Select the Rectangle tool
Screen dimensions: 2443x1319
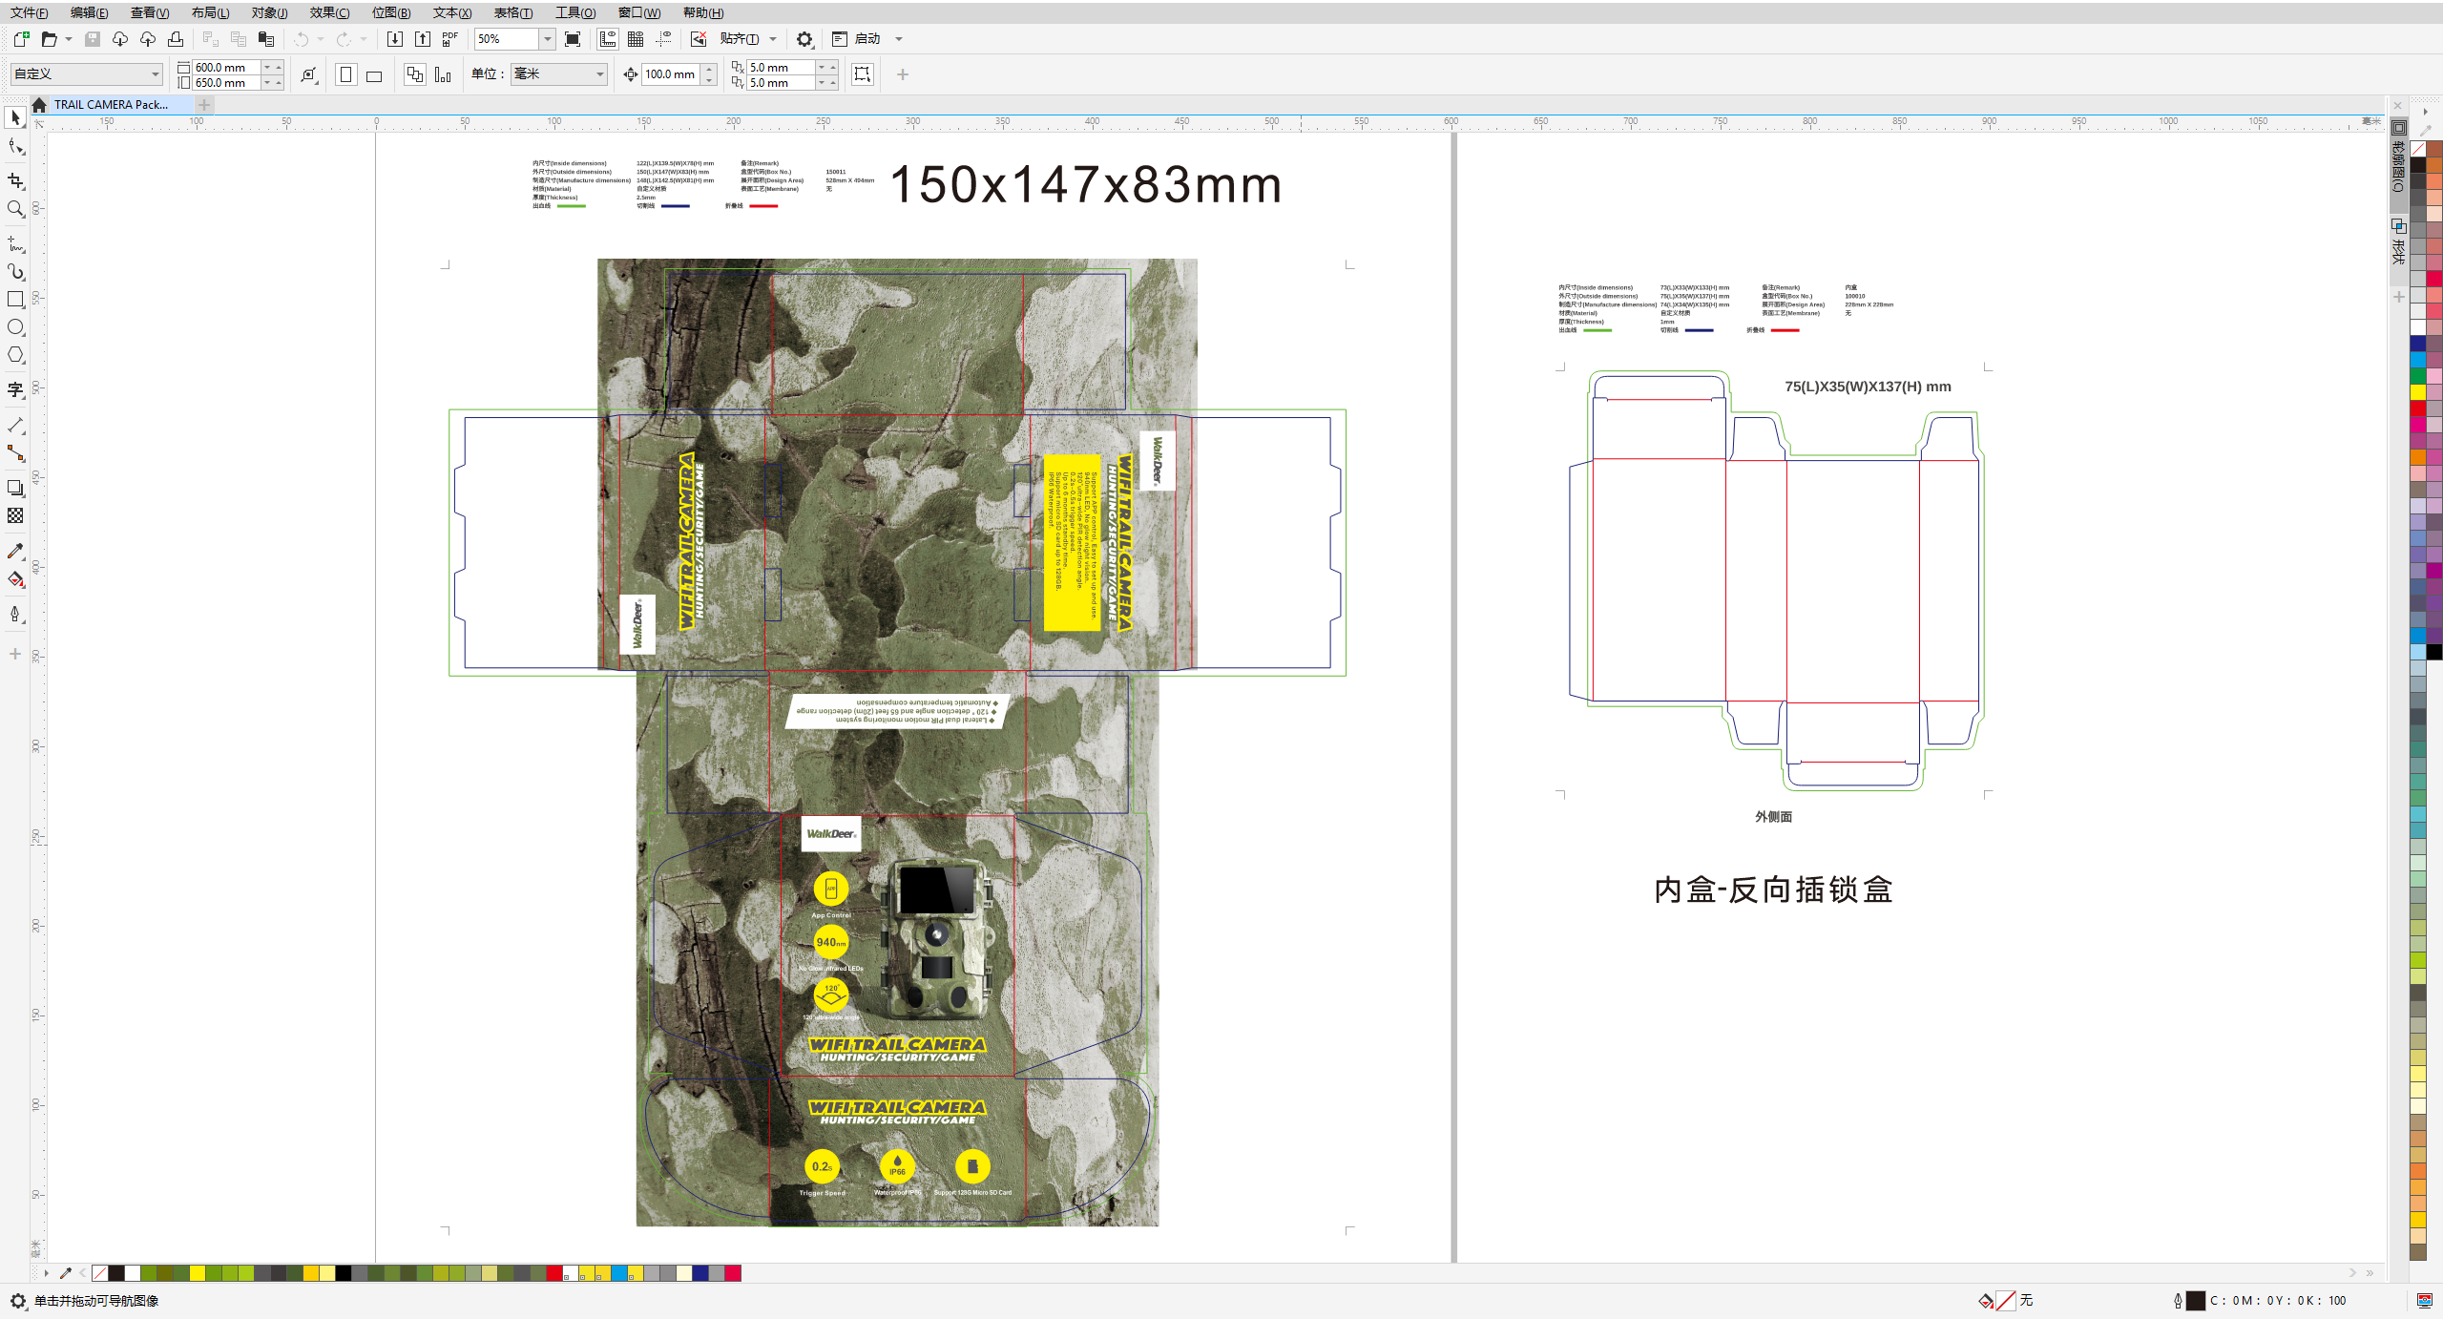coord(16,299)
